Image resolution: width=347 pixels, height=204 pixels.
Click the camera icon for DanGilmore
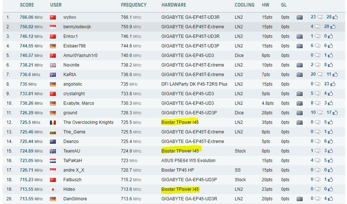[x=300, y=199]
